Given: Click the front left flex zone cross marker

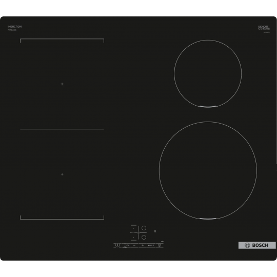Looking at the screenshot, I should coord(62,174).
